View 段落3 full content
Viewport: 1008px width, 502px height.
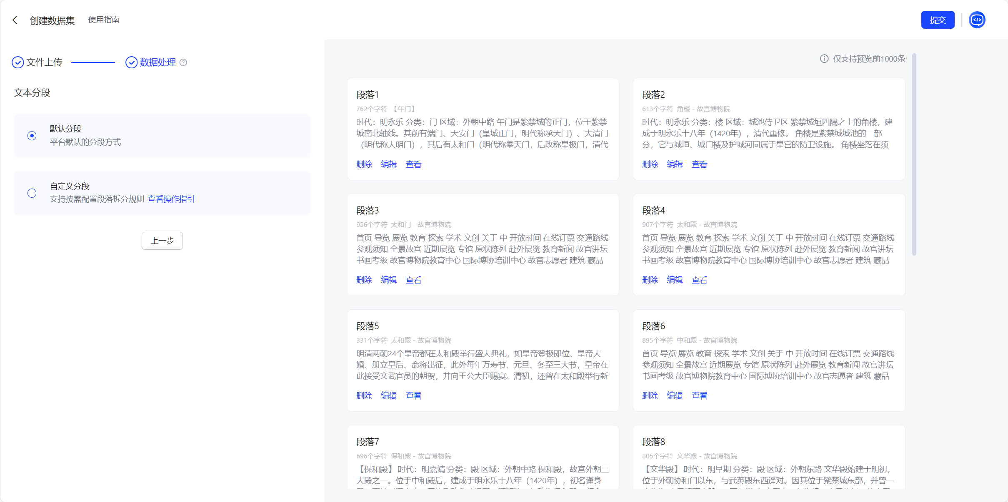click(413, 280)
